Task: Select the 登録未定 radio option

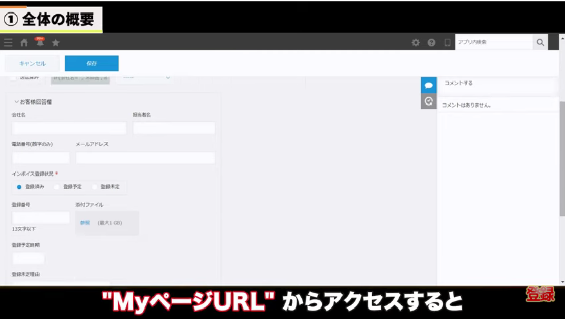Action: (95, 187)
